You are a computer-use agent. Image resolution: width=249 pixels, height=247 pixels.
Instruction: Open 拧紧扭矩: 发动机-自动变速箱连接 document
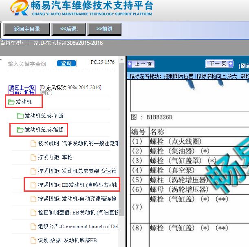(77, 199)
